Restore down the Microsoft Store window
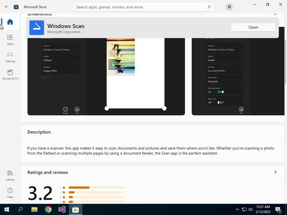Screen dimensions: 287x215 click(x=268, y=4)
